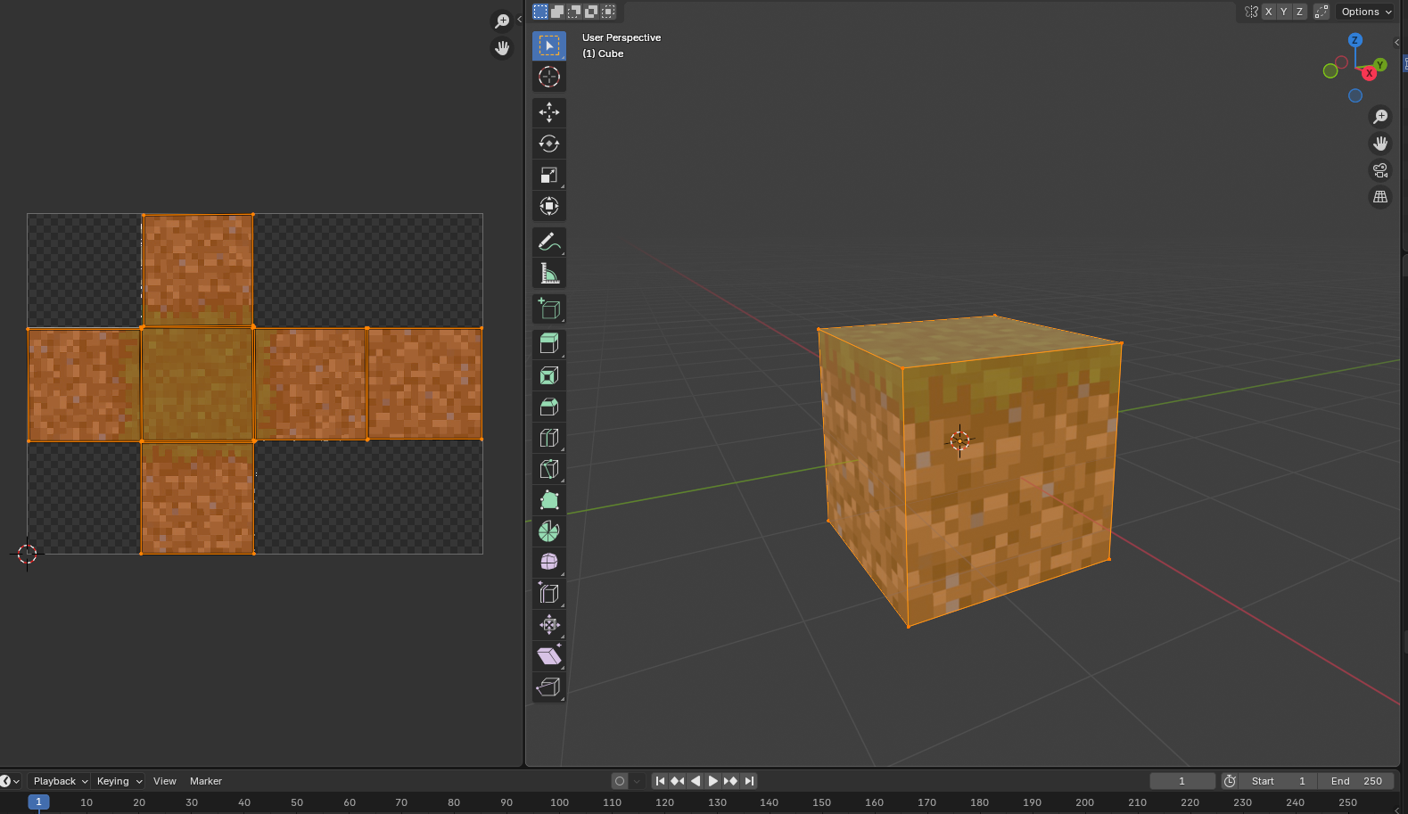This screenshot has width=1408, height=814.
Task: Expand the 3D viewport sidebar arrow
Action: [x=1396, y=42]
